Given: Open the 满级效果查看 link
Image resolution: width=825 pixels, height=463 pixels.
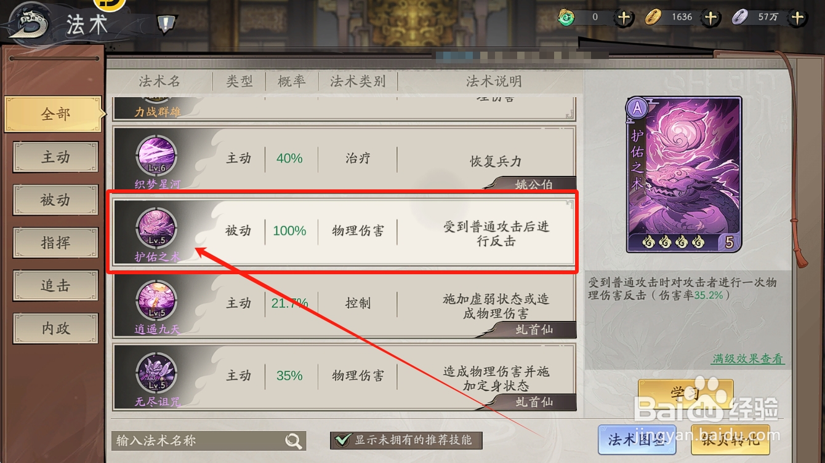Looking at the screenshot, I should tap(748, 358).
